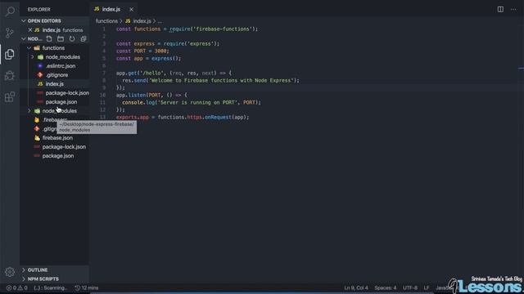Open .gitignore inside functions folder
Screen dimensions: 524x294
pyautogui.click(x=56, y=75)
